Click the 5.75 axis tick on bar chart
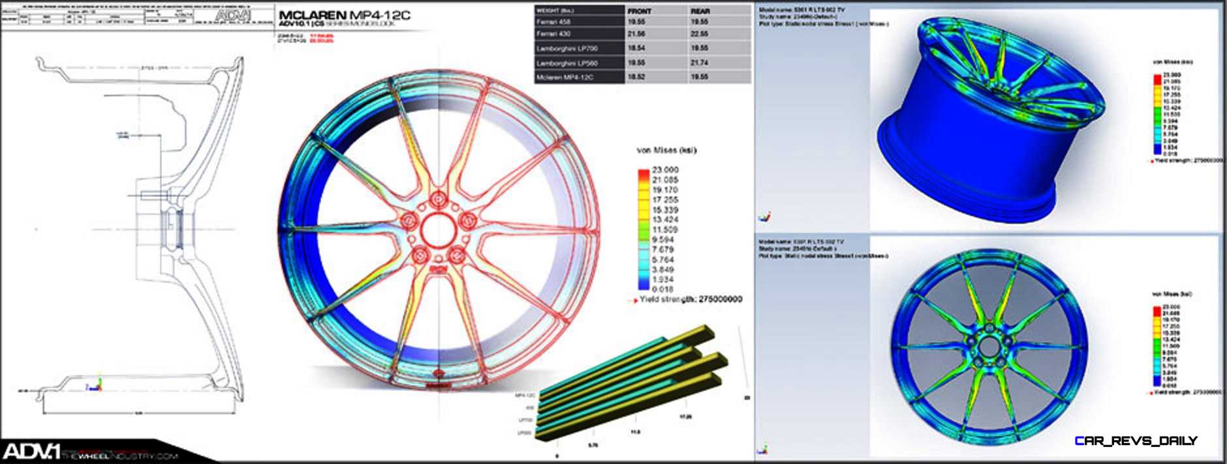The width and height of the screenshot is (1227, 464). [x=593, y=444]
